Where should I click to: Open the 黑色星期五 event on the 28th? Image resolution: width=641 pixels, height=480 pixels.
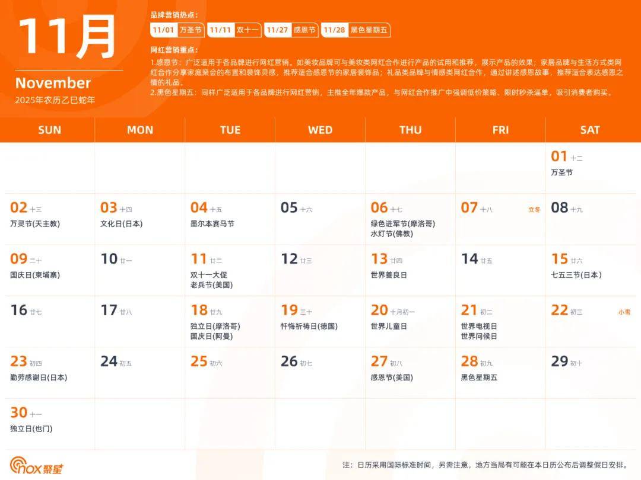tap(479, 377)
